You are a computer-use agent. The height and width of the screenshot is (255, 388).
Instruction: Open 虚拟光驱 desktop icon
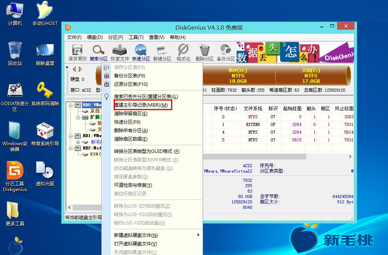click(45, 174)
